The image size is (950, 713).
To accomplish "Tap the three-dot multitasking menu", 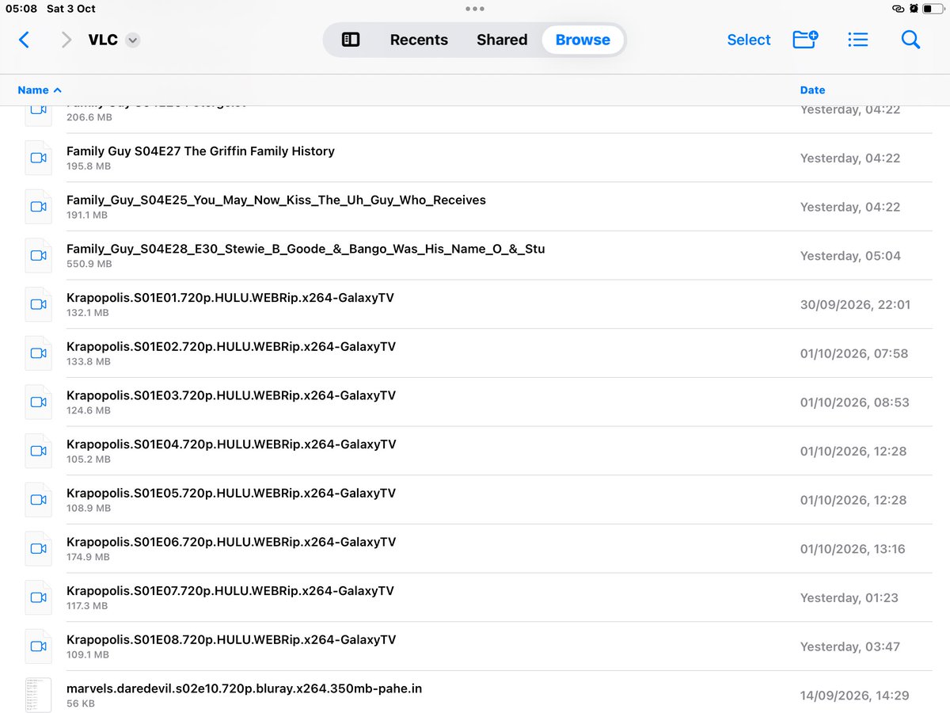I will (475, 9).
